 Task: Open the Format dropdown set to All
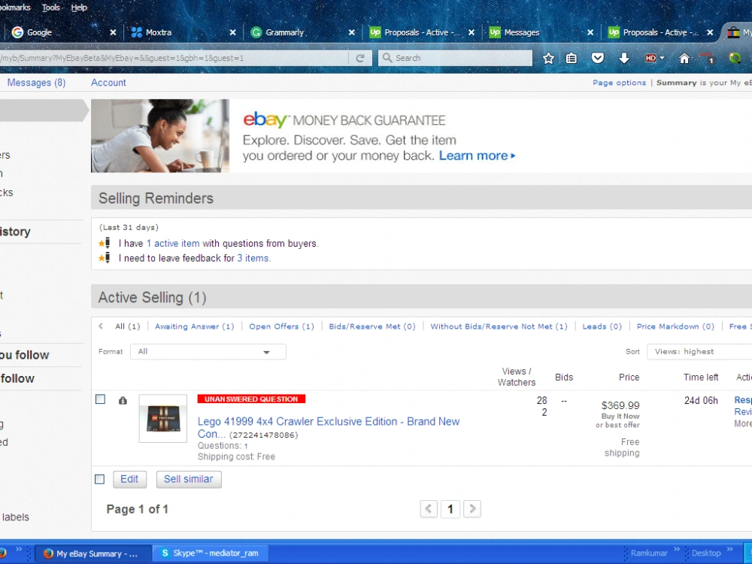(208, 351)
